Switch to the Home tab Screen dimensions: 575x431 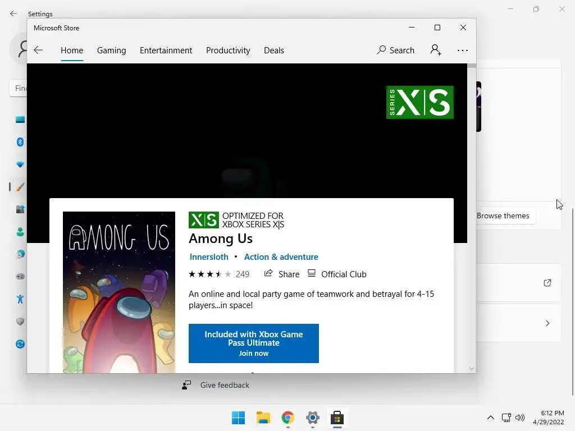tap(72, 51)
